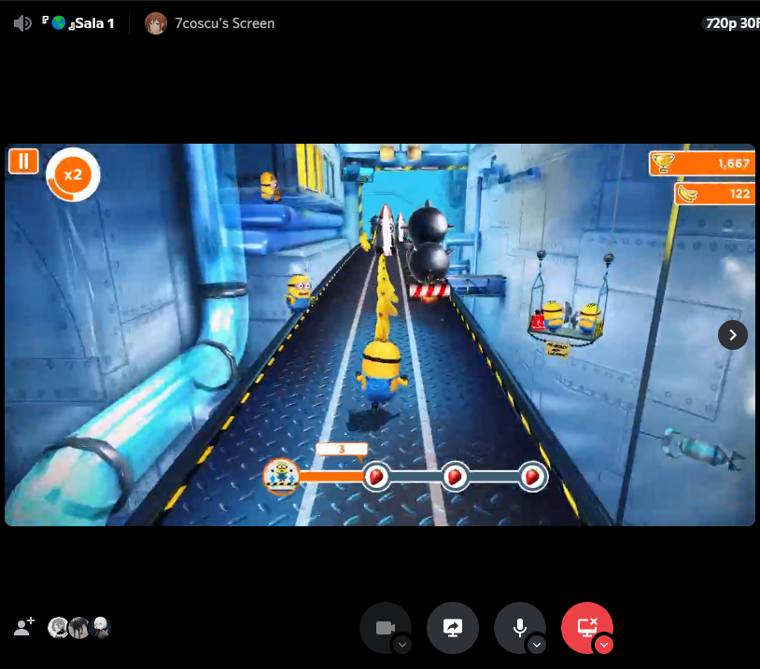Share your screen button
The width and height of the screenshot is (760, 669).
pos(453,628)
